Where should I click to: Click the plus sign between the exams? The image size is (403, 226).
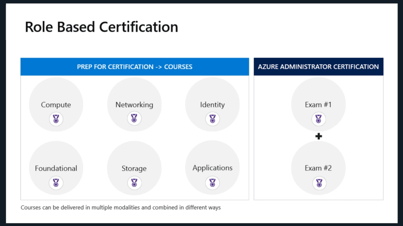pos(319,136)
